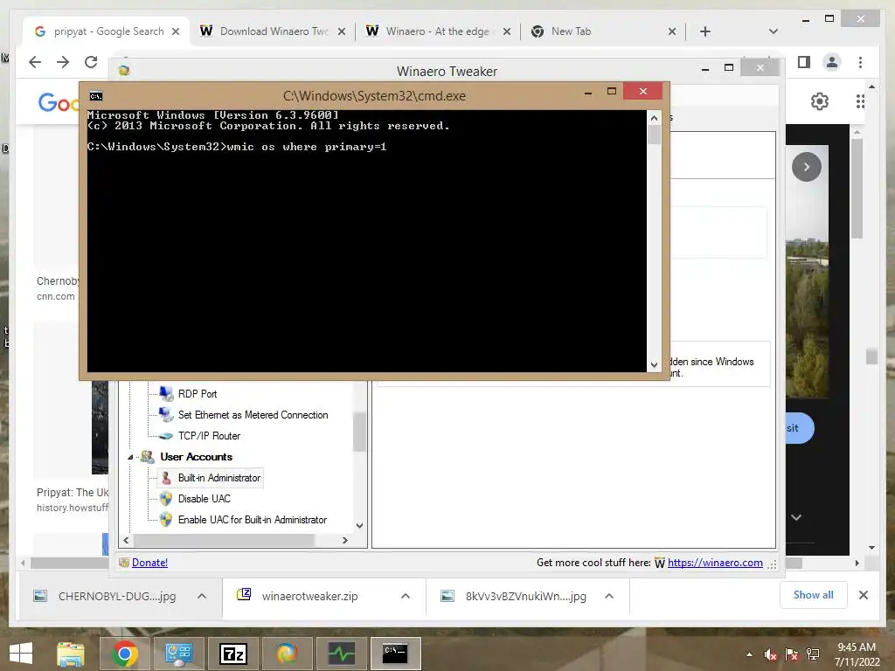This screenshot has width=895, height=671.
Task: Close the Chrome downloads bar
Action: (863, 595)
